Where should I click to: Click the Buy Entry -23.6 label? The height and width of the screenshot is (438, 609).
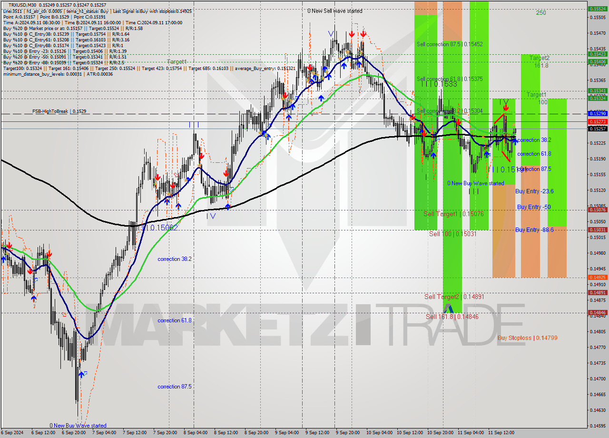coord(534,191)
